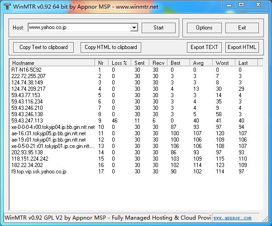Sort by the Hostname column header
This screenshot has height=226, width=272.
(52, 63)
